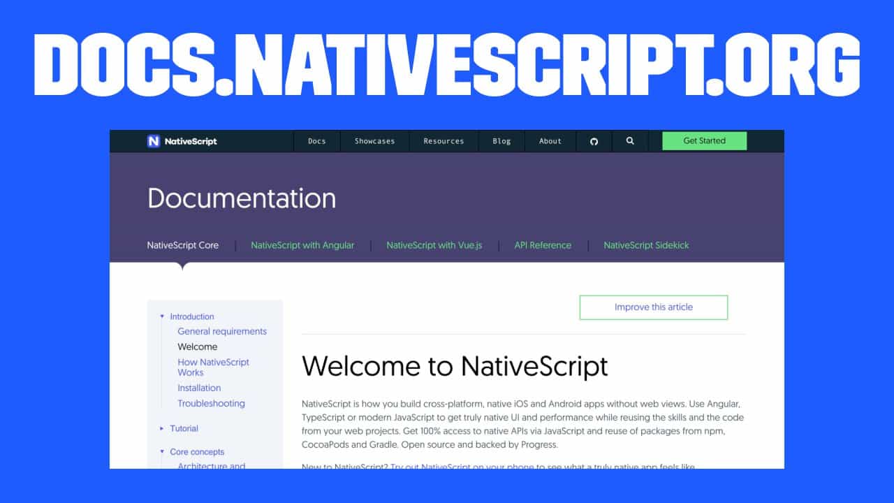
Task: Collapse the Core concepts section arrow
Action: point(162,452)
